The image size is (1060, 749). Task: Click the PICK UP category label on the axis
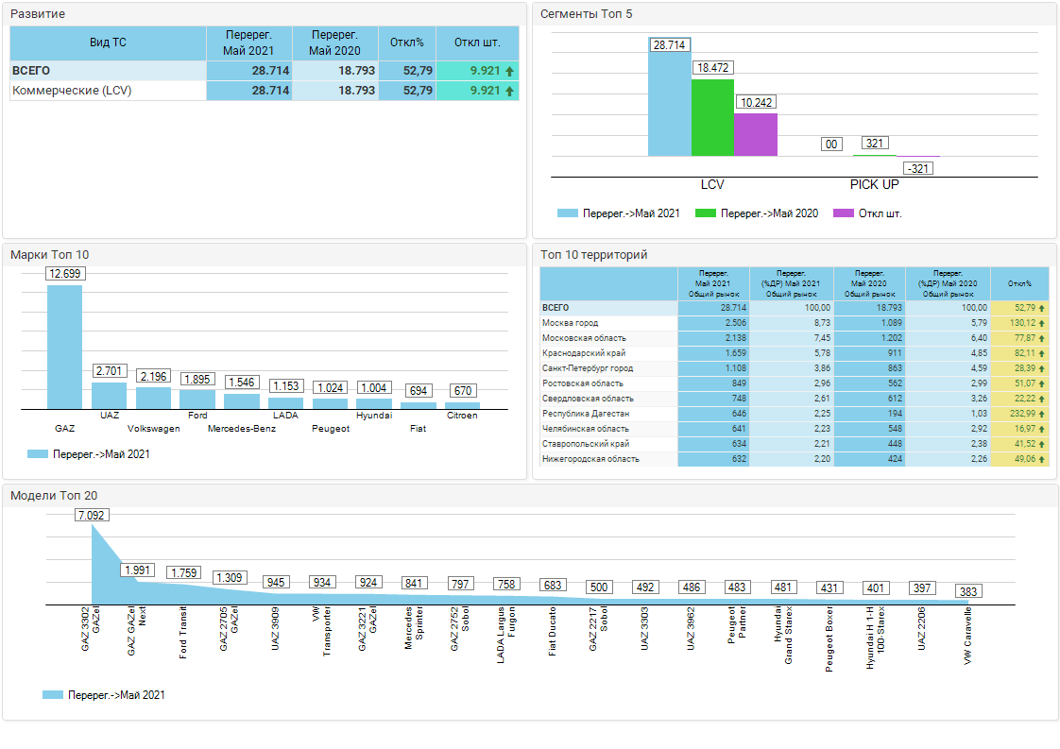point(874,184)
